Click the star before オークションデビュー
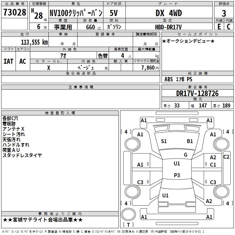The image size is (235, 235). (164, 41)
